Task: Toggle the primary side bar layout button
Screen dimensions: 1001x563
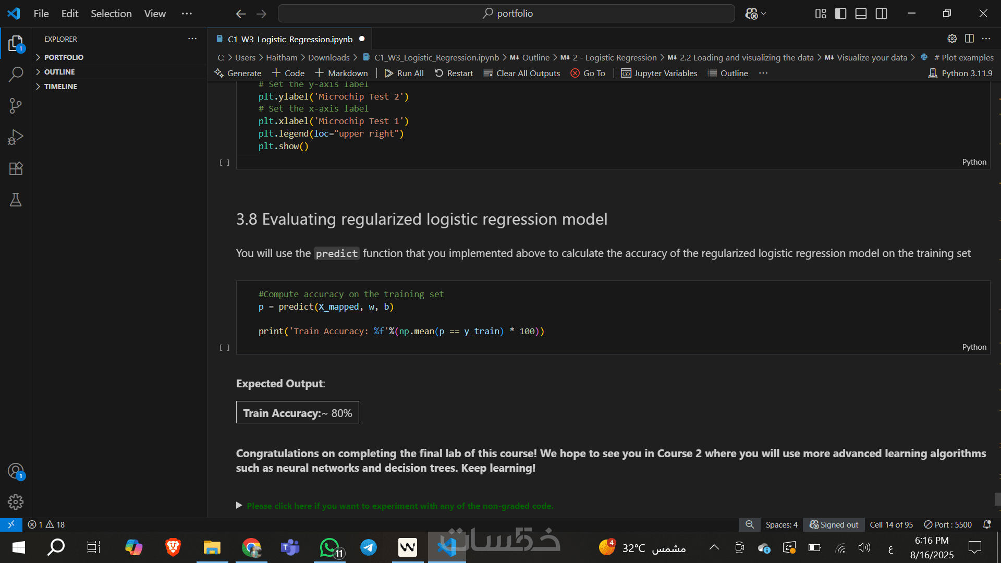Action: tap(840, 14)
